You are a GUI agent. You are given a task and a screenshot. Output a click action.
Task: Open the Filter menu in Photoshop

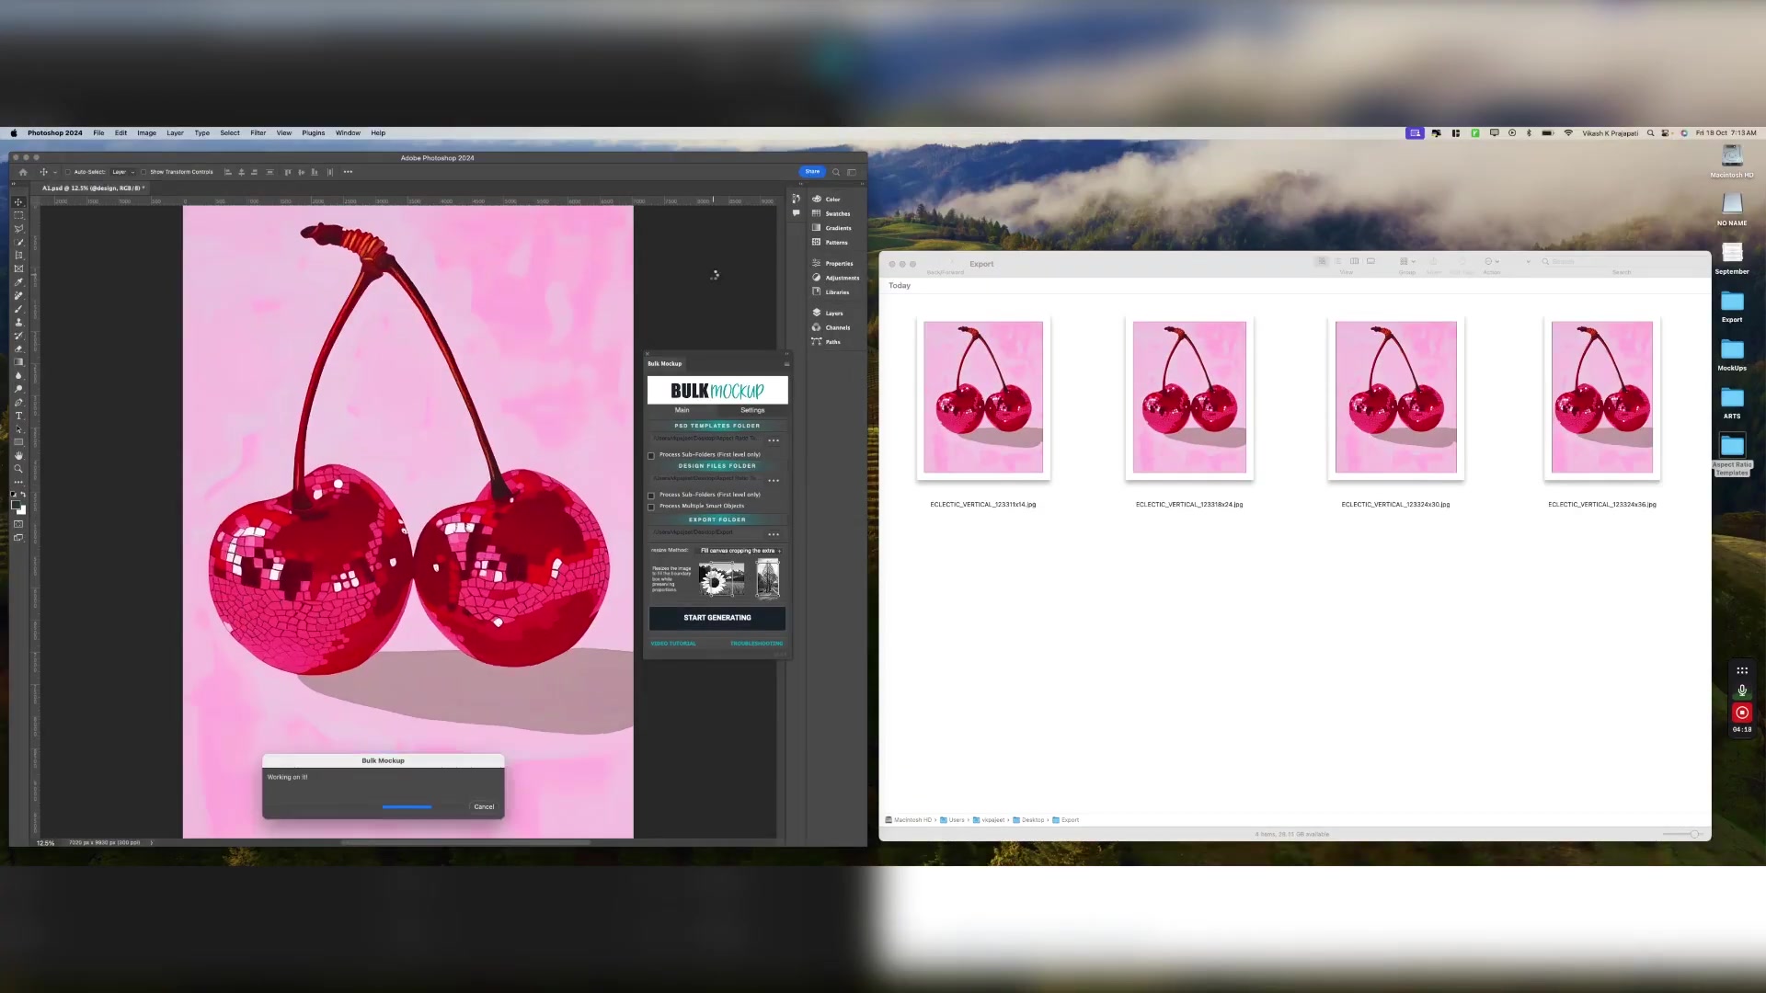pos(258,132)
